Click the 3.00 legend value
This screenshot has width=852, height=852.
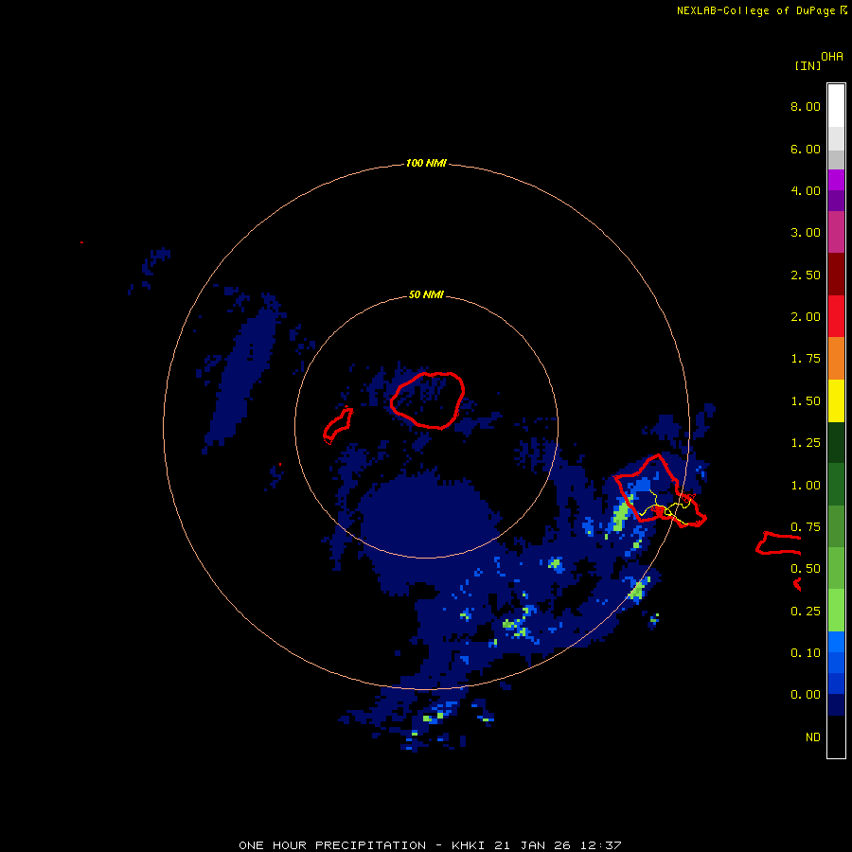click(806, 233)
